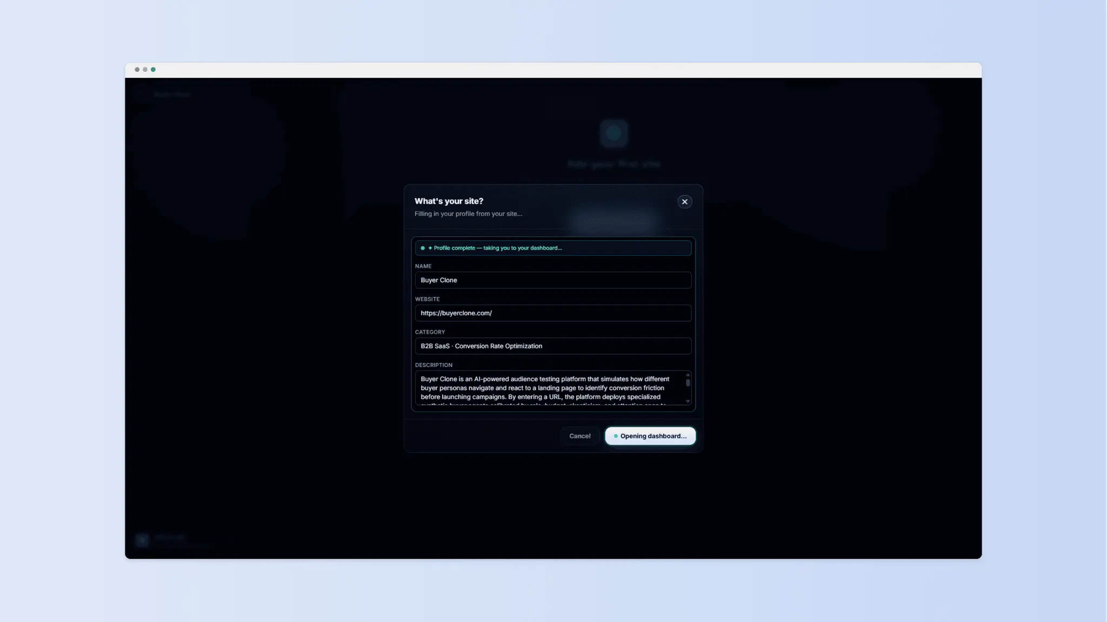This screenshot has width=1107, height=622.
Task: Click the WEBSITE field label
Action: pyautogui.click(x=427, y=299)
